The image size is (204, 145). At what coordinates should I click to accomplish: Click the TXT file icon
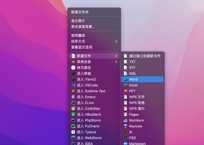(x=125, y=62)
